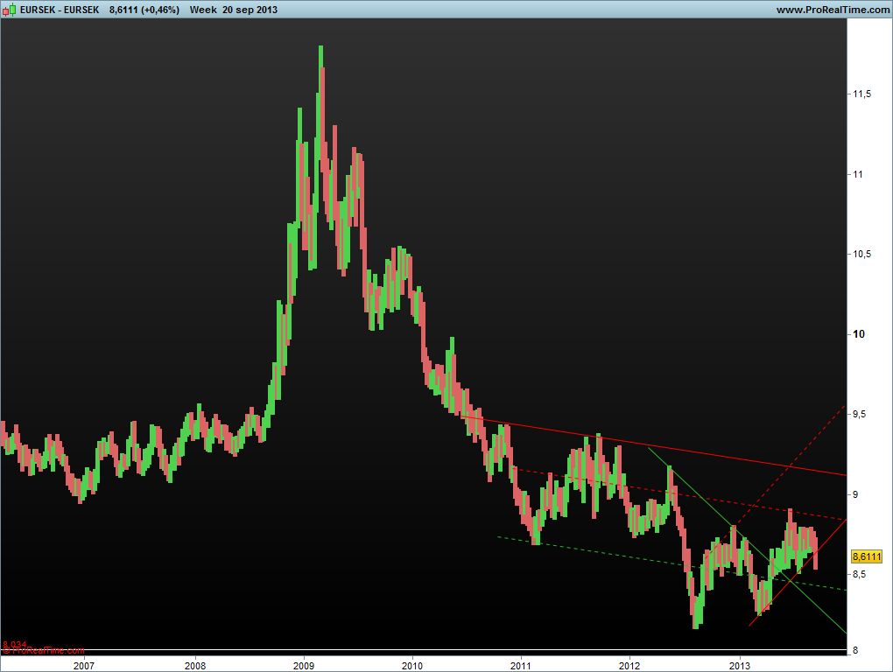
Task: Open the www.ProRealTime.com link
Action: (832, 9)
